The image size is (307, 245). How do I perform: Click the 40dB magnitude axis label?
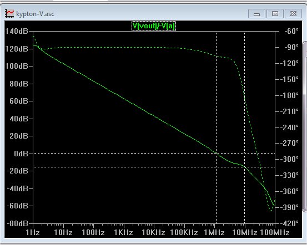[x=19, y=119]
